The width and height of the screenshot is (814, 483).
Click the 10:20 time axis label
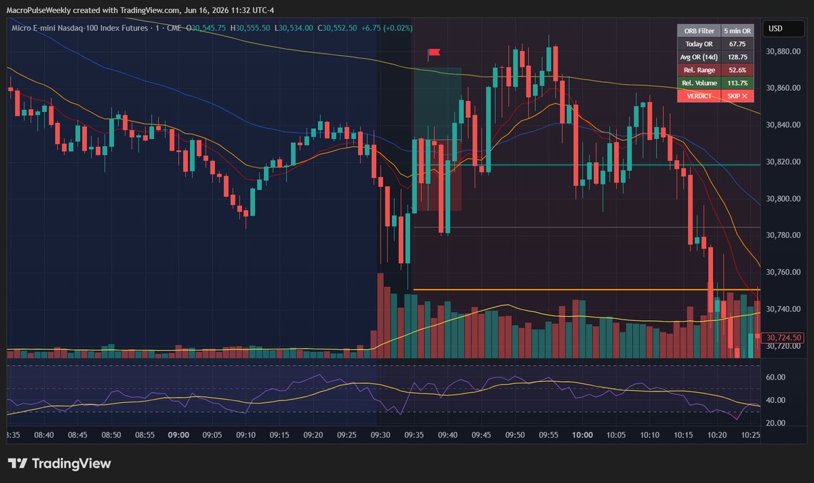click(x=716, y=434)
